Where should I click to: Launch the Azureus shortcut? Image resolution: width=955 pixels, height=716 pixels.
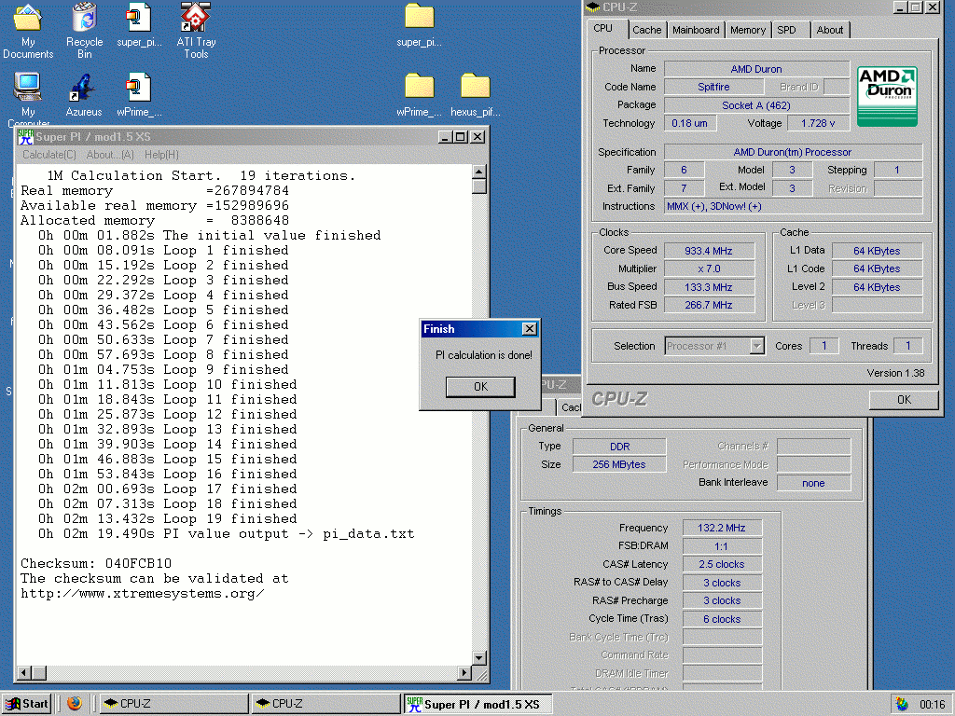click(84, 95)
